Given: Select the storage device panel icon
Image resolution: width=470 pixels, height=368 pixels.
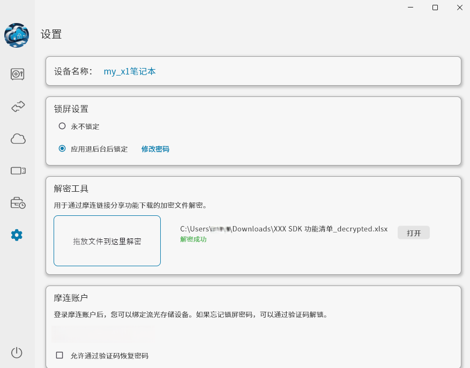Looking at the screenshot, I should 17,171.
